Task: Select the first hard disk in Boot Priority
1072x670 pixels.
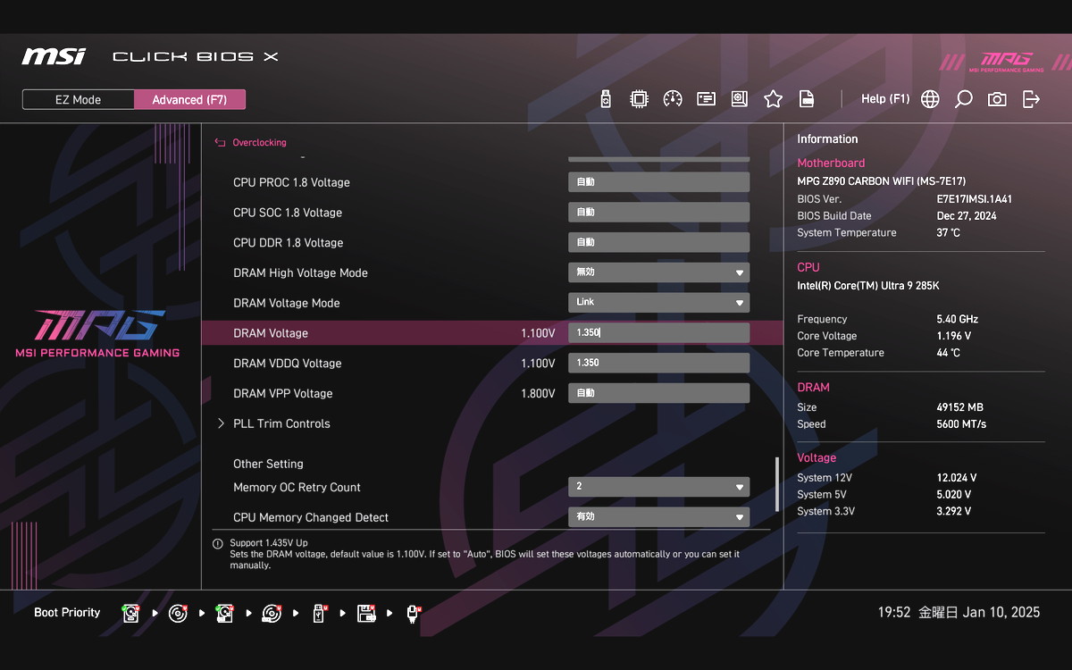Action: 131,613
